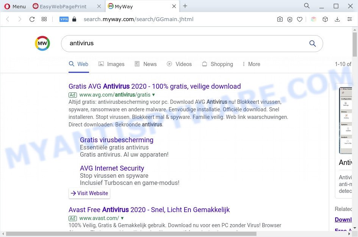Open the Opera Menu
This screenshot has width=358, height=237.
15,6
